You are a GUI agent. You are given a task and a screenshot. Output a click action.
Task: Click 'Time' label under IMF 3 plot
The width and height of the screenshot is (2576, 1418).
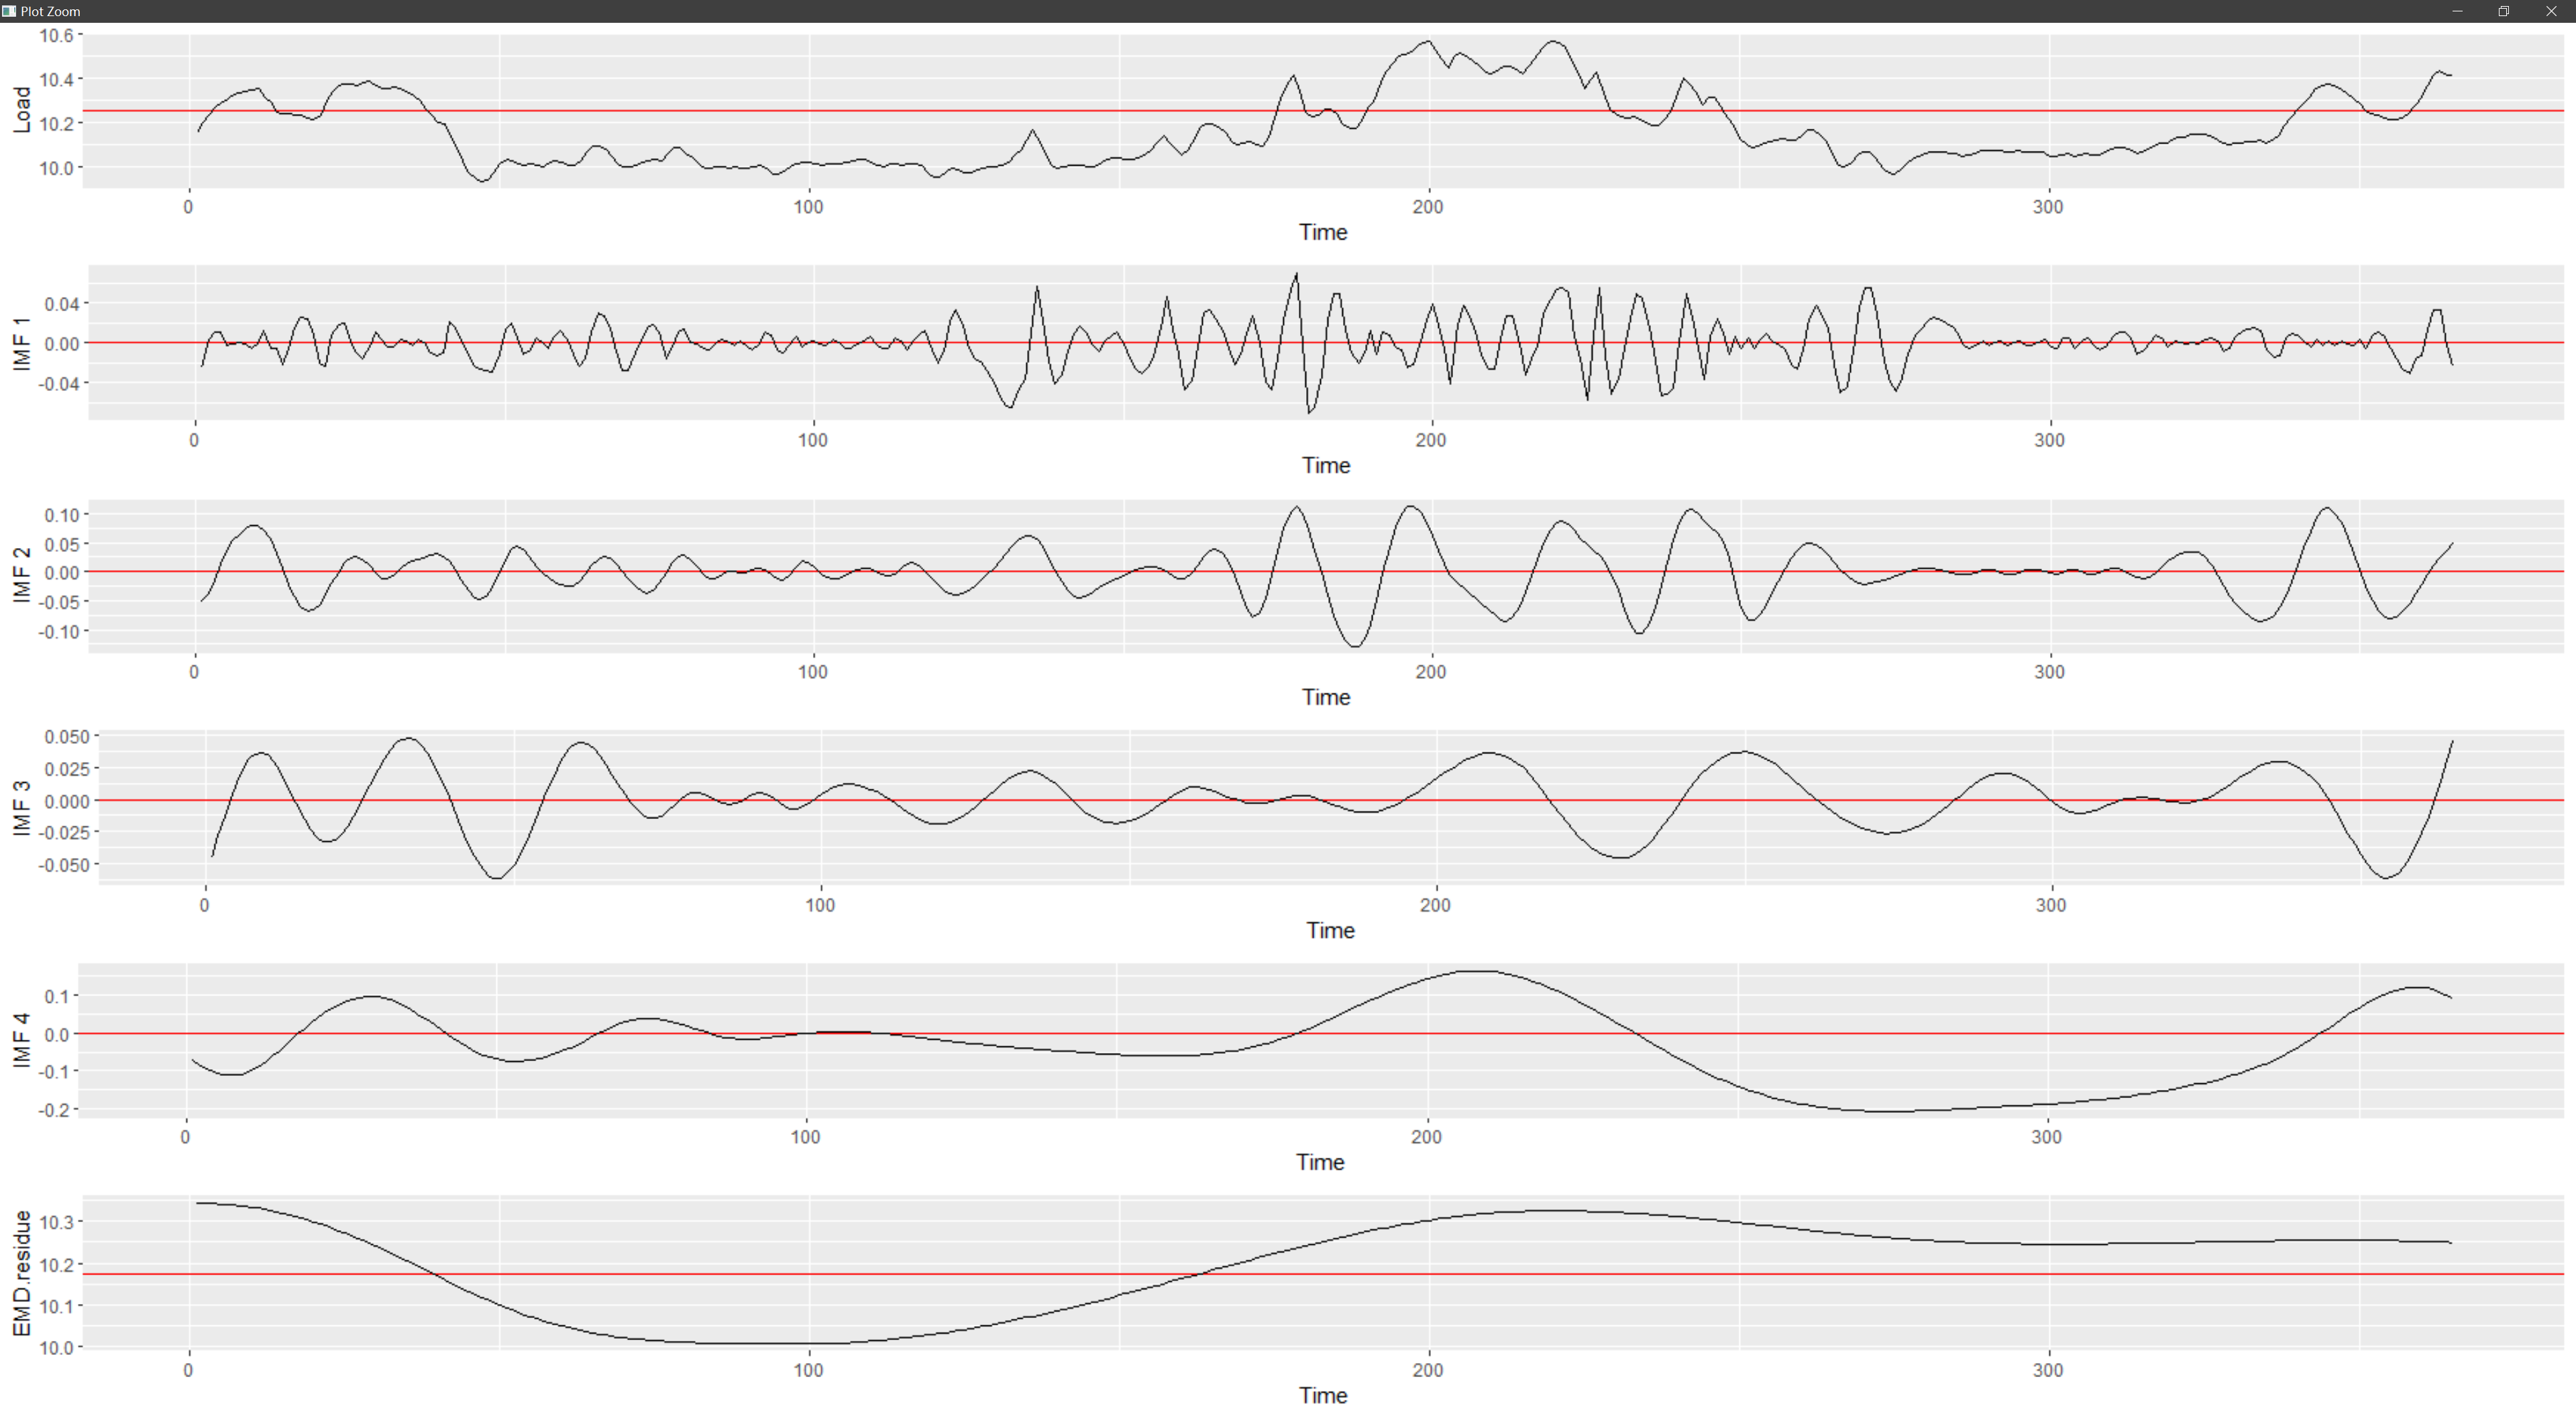[x=1330, y=930]
